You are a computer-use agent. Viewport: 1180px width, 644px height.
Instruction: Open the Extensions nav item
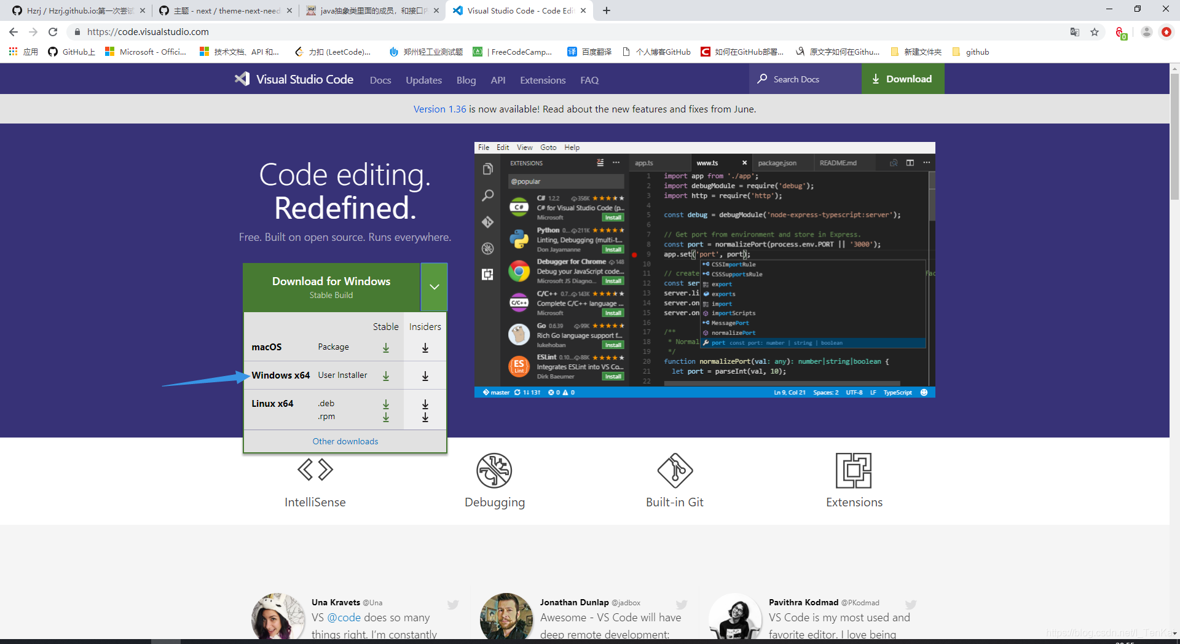point(543,80)
